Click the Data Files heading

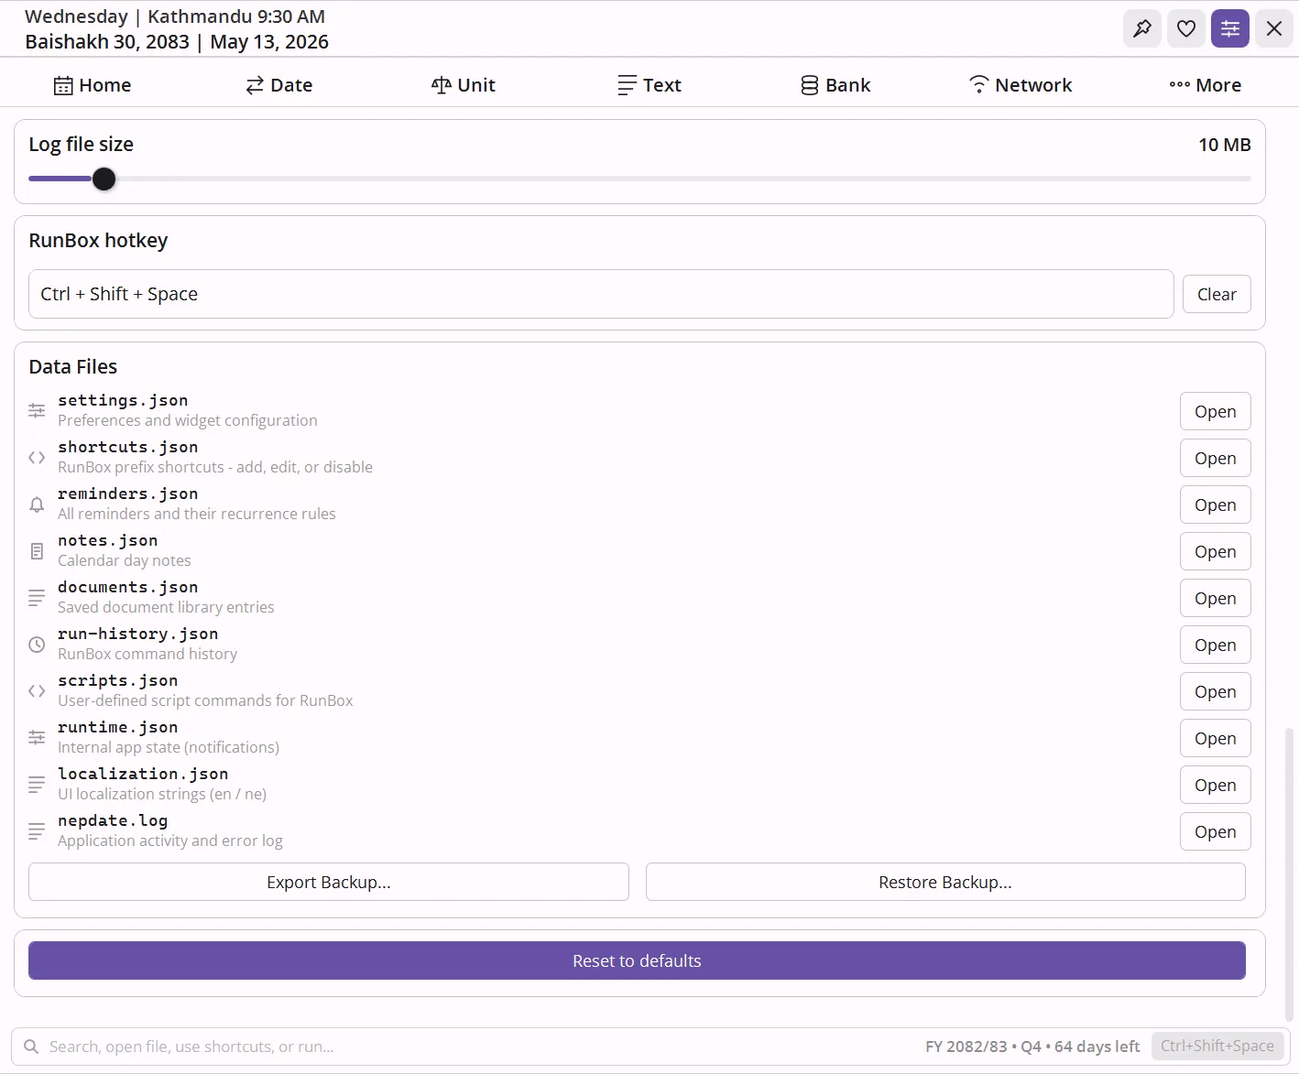pyautogui.click(x=73, y=367)
